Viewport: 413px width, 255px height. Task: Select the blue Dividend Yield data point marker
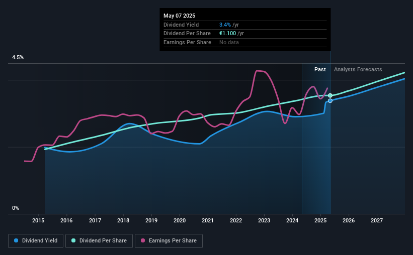[330, 101]
